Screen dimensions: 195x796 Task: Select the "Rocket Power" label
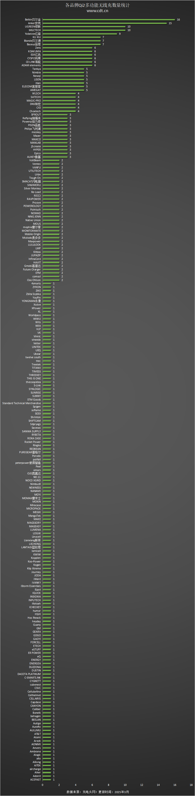[x=33, y=442]
